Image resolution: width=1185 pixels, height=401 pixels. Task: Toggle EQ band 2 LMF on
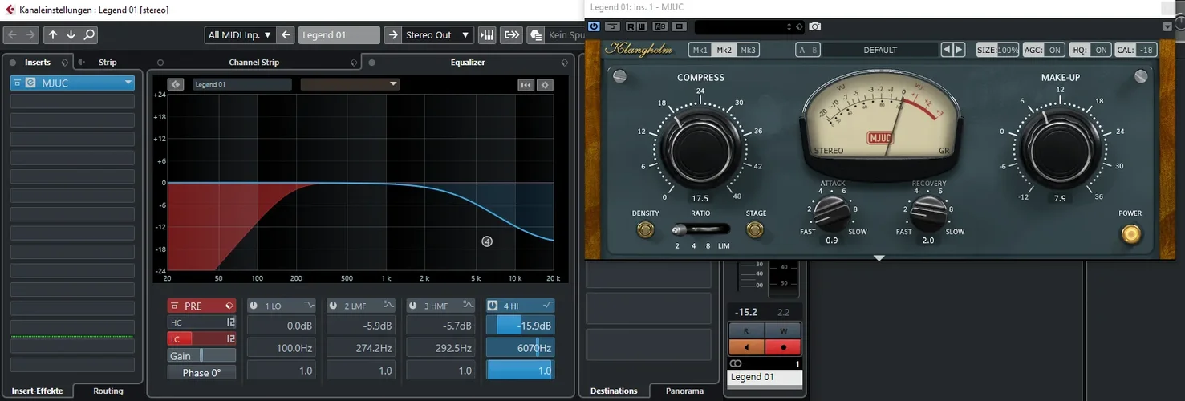click(334, 306)
